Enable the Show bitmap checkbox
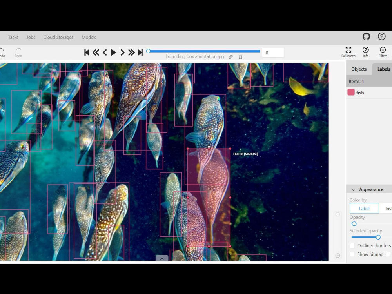Viewport: 392px width, 294px height. [352, 254]
